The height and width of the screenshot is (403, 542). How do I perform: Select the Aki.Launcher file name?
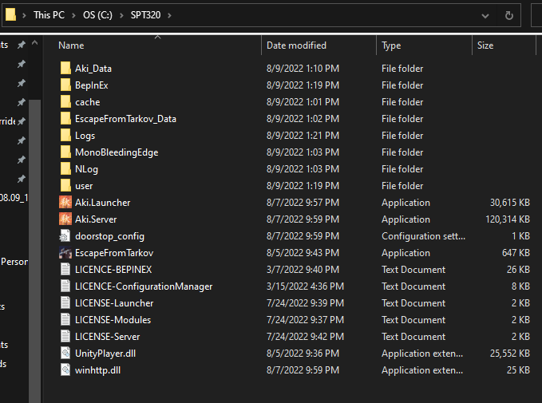pos(103,203)
